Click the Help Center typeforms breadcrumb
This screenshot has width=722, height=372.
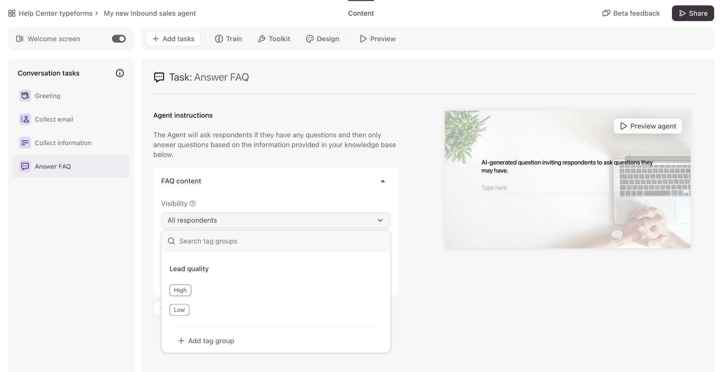[55, 13]
